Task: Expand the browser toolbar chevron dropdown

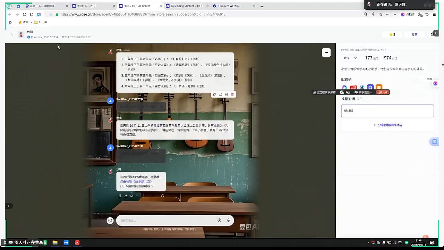Action: tap(395, 14)
